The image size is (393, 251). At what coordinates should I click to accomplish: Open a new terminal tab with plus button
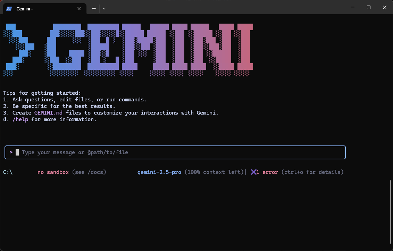pyautogui.click(x=94, y=9)
